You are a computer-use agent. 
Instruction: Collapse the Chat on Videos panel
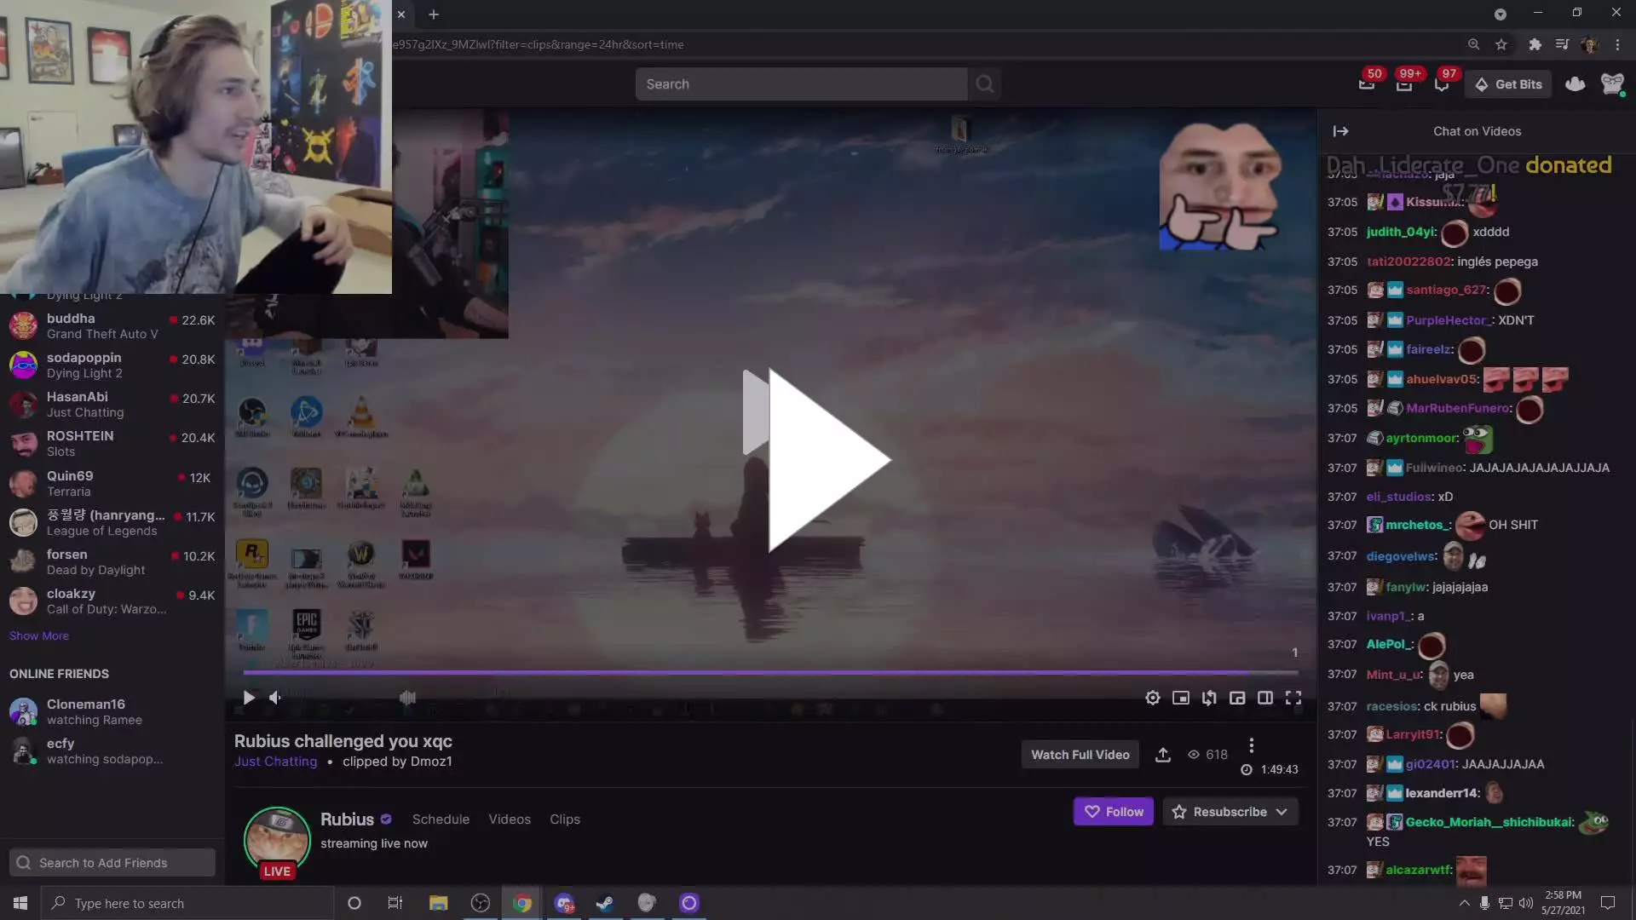point(1340,131)
